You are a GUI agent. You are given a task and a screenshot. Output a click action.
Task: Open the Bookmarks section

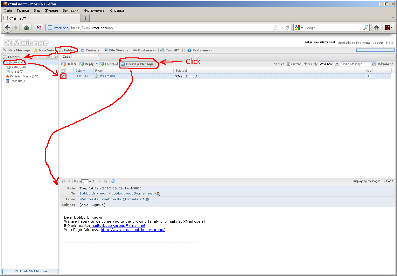click(144, 50)
